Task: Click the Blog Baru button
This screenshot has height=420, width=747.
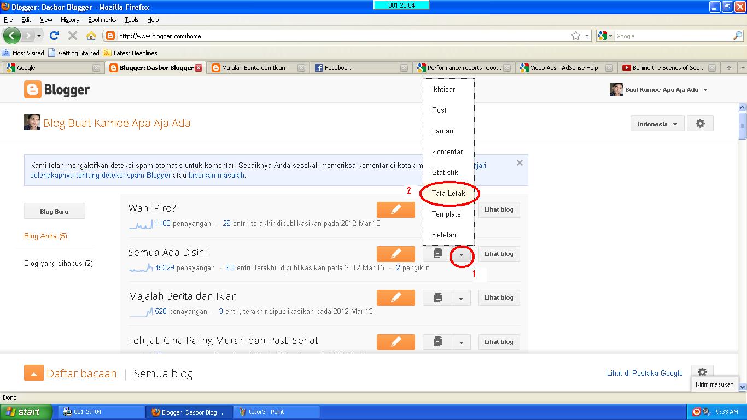Action: tap(54, 211)
